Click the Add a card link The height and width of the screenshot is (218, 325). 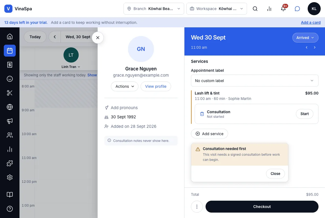point(311,22)
